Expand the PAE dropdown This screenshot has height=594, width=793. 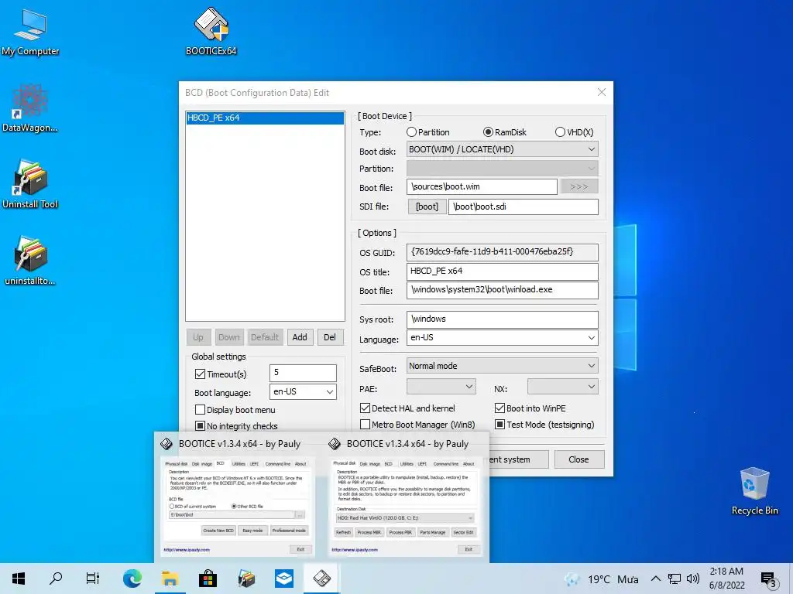[x=441, y=387]
